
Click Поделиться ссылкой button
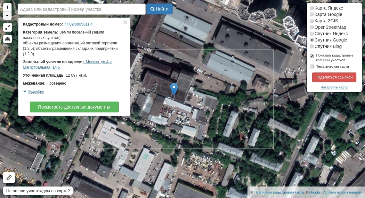[334, 77]
